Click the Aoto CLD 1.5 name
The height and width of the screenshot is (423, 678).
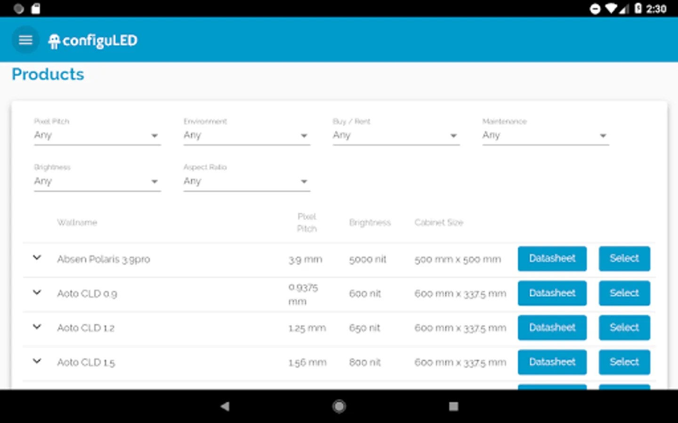(x=86, y=362)
